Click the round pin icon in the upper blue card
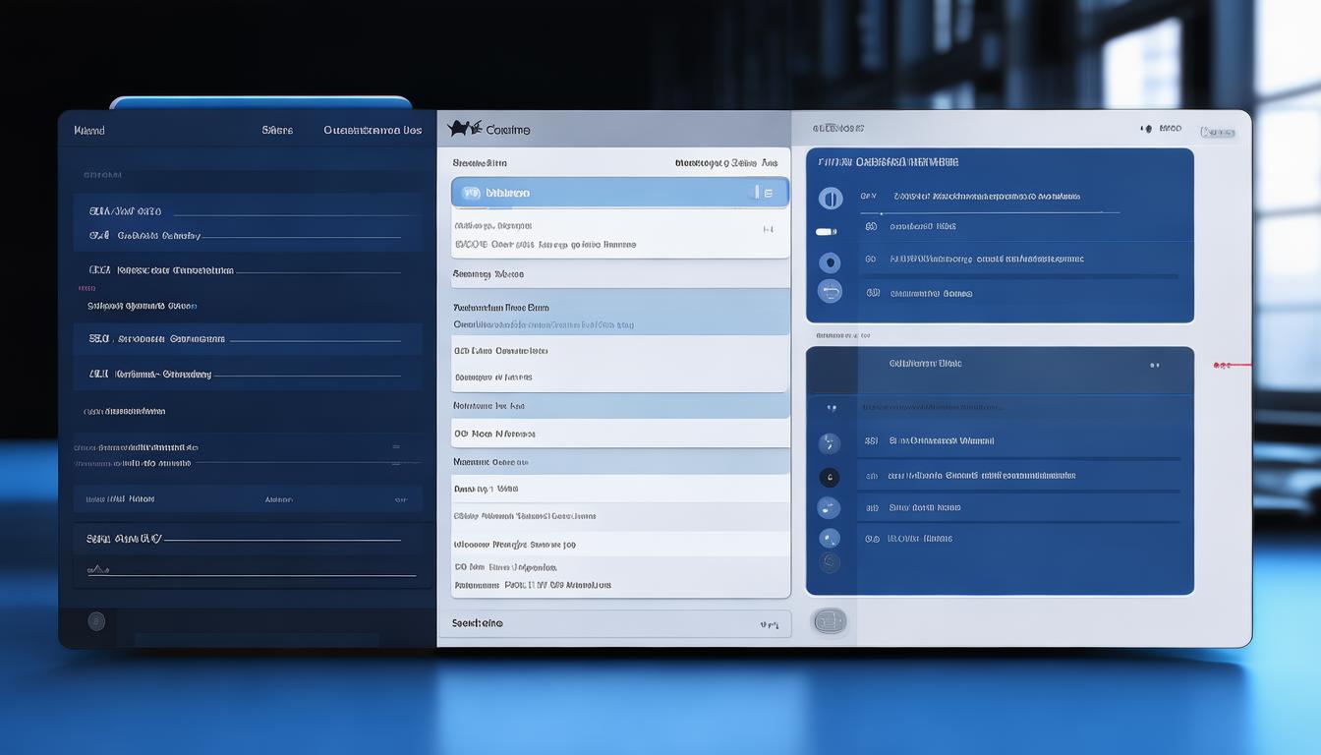Image resolution: width=1321 pixels, height=755 pixels. point(830,262)
